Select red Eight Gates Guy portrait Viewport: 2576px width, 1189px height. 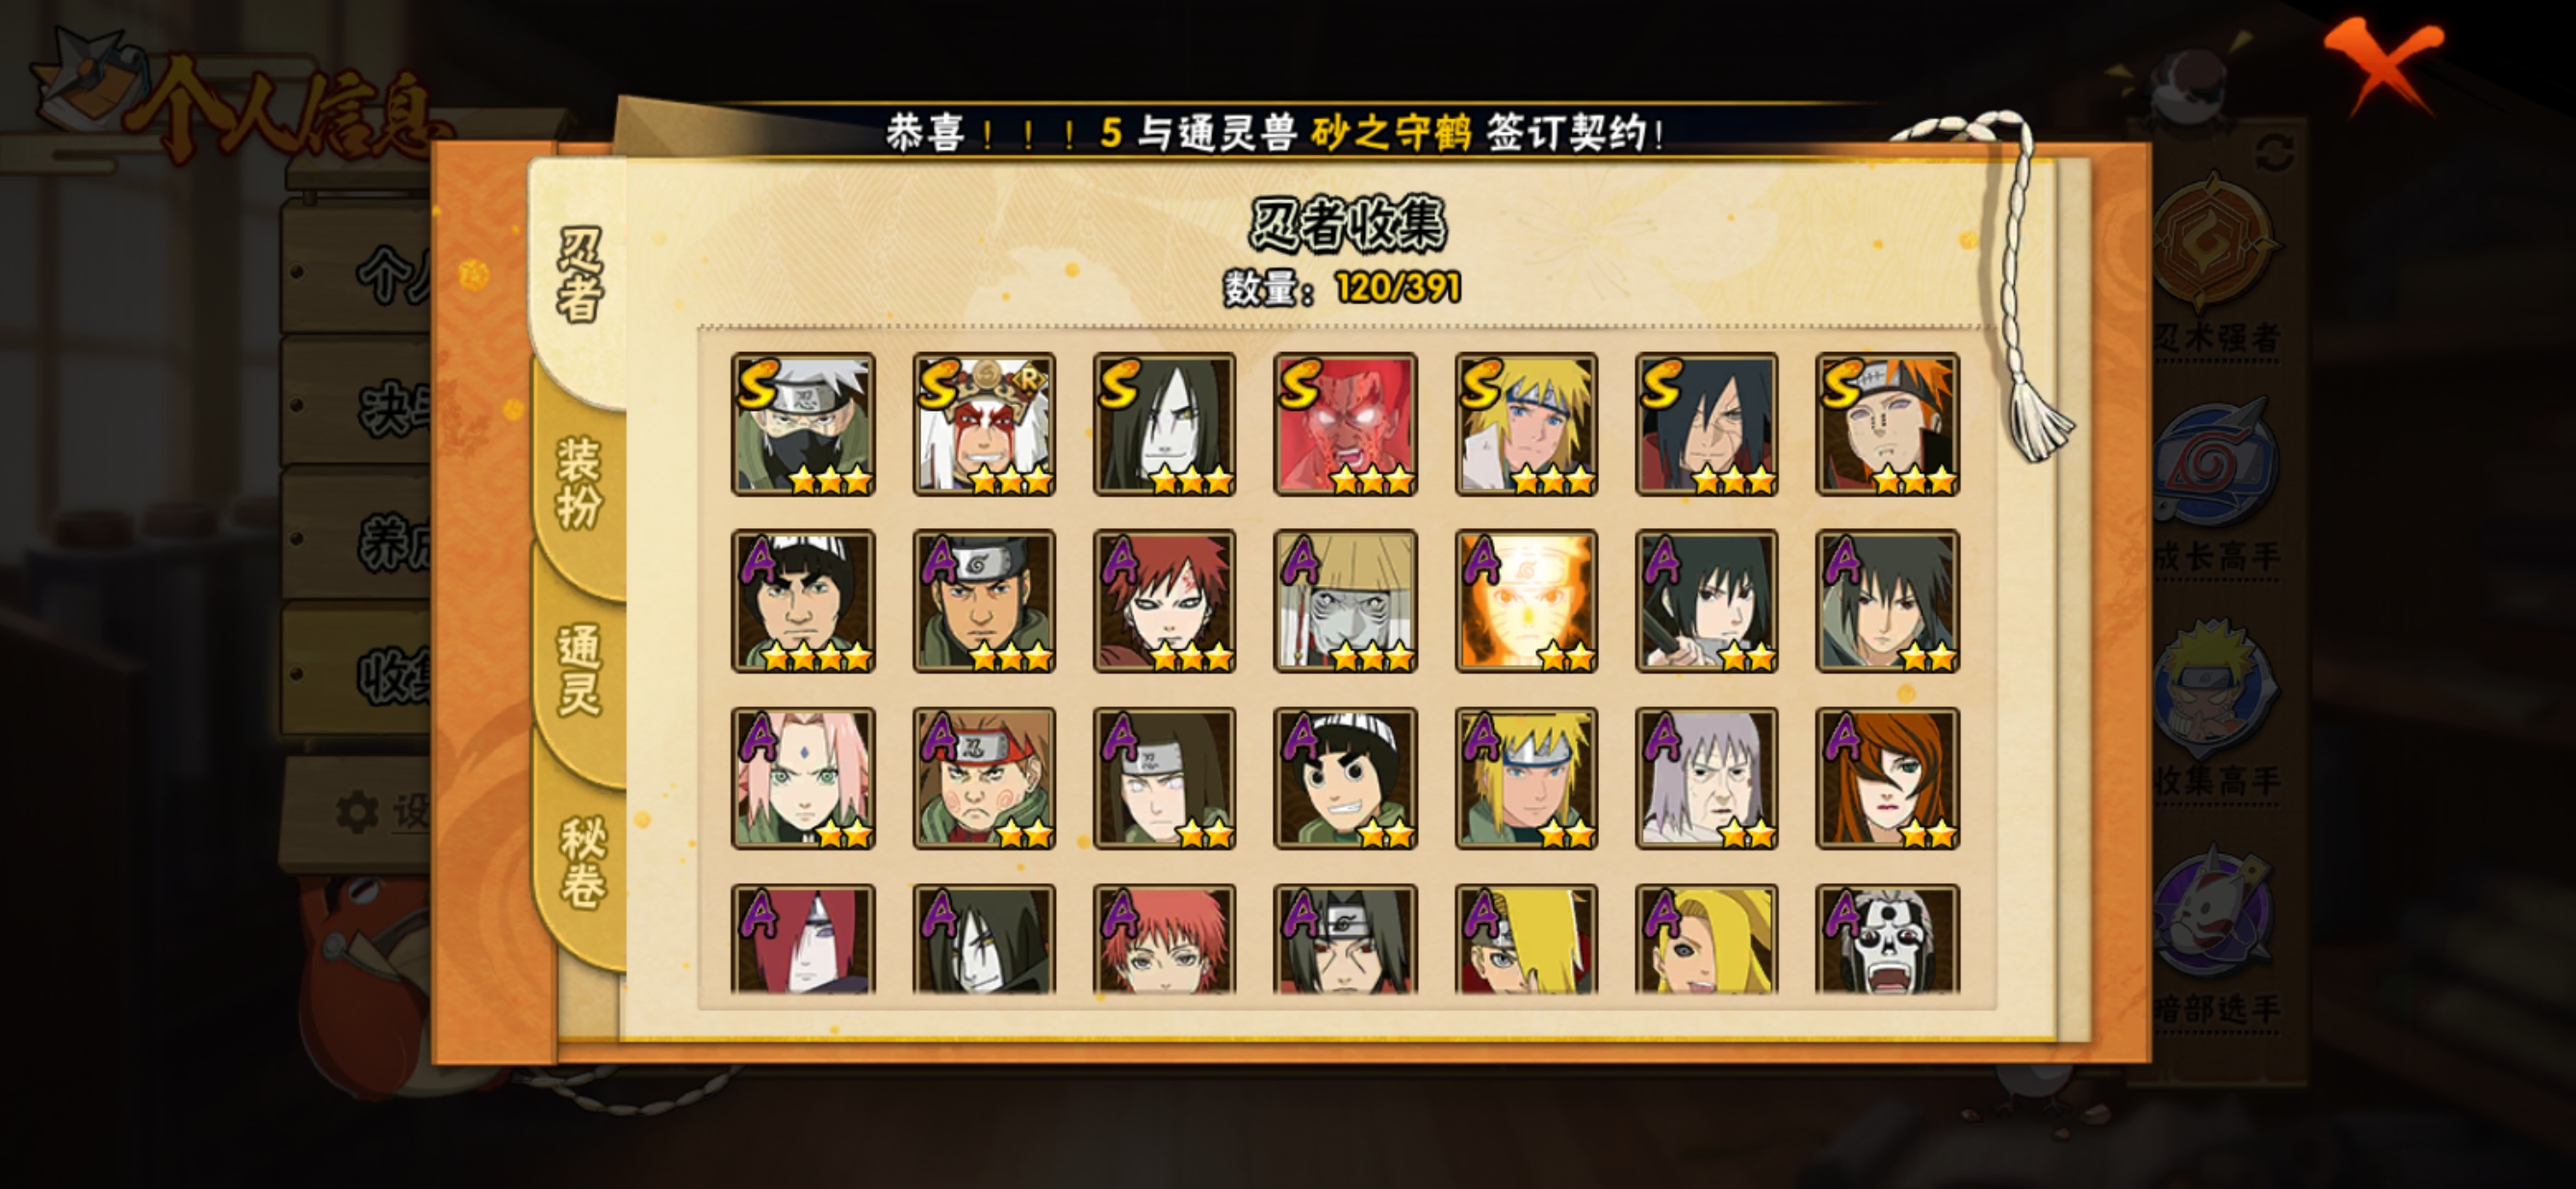(x=1345, y=423)
